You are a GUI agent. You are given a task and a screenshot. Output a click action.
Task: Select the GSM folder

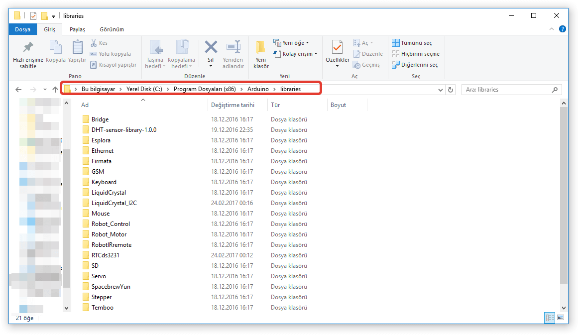[98, 171]
